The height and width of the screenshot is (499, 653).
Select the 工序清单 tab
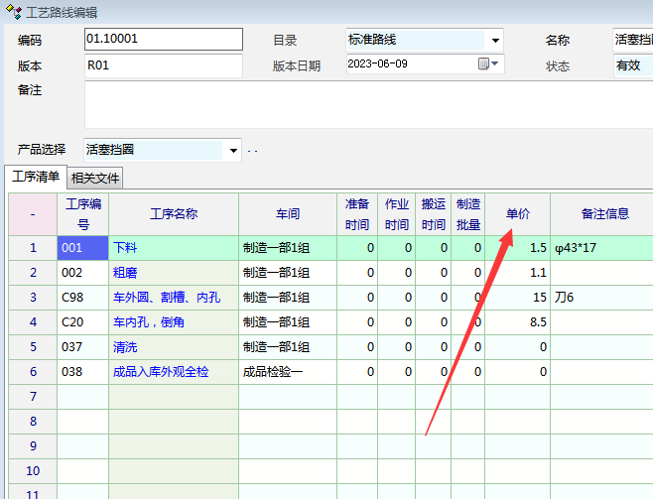click(x=35, y=178)
